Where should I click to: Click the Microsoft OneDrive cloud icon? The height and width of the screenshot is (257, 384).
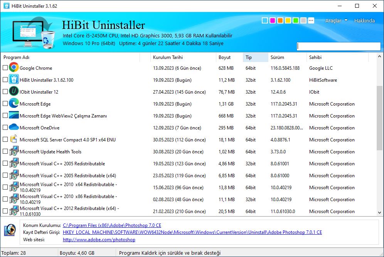coord(14,127)
